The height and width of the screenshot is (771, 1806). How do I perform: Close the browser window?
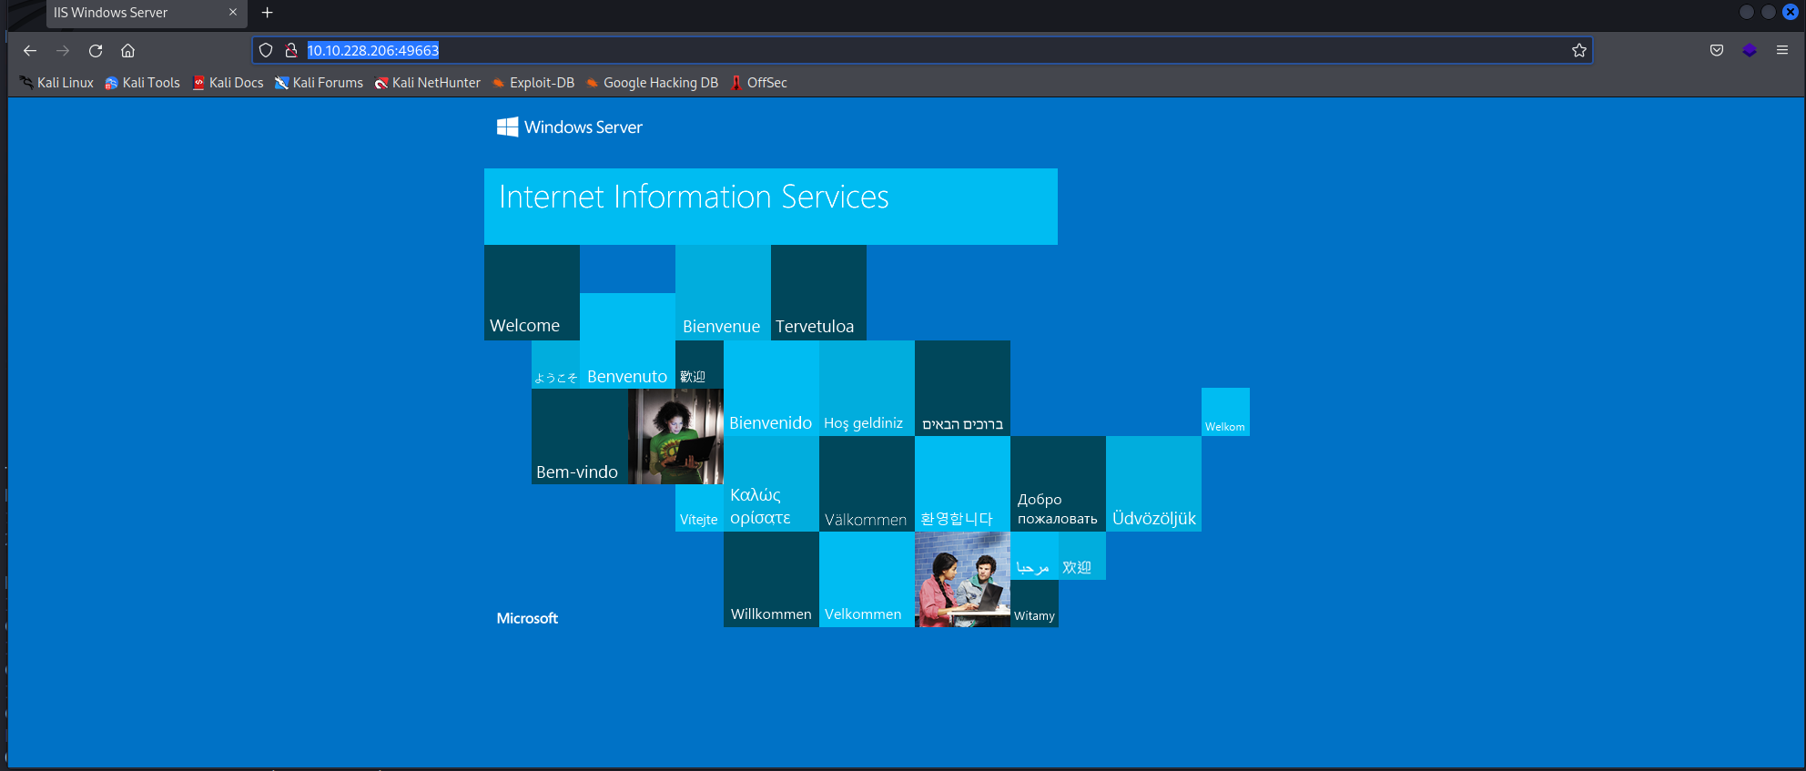[x=1790, y=12]
